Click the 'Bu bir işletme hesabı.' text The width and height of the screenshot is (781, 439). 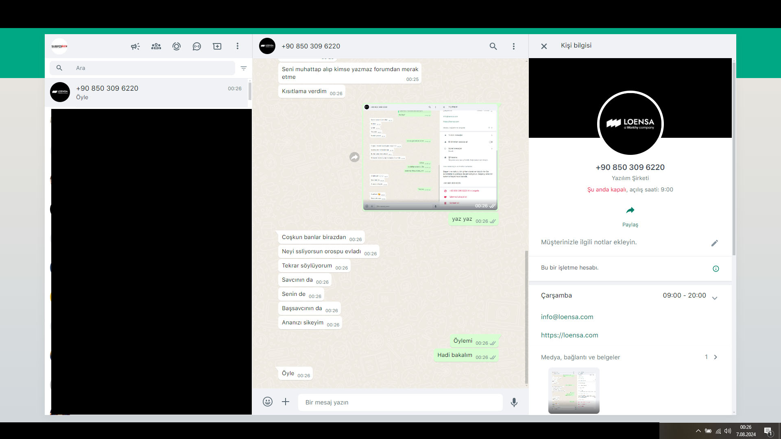569,268
